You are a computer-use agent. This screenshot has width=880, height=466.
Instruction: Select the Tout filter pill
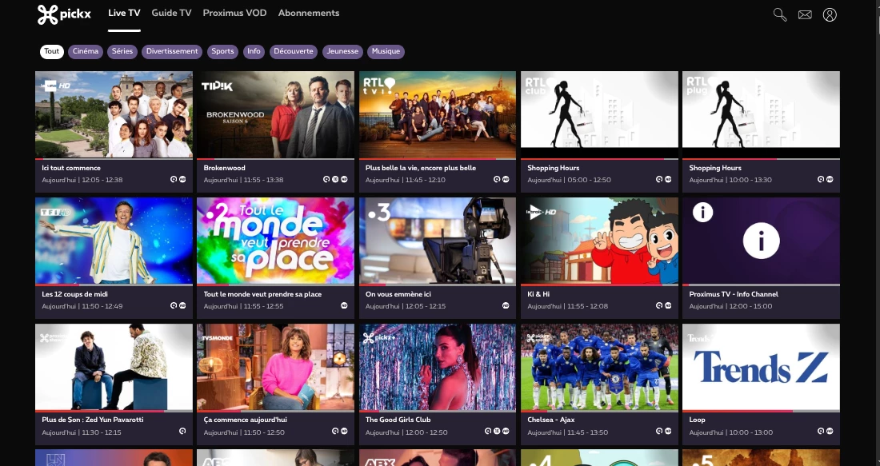[52, 52]
